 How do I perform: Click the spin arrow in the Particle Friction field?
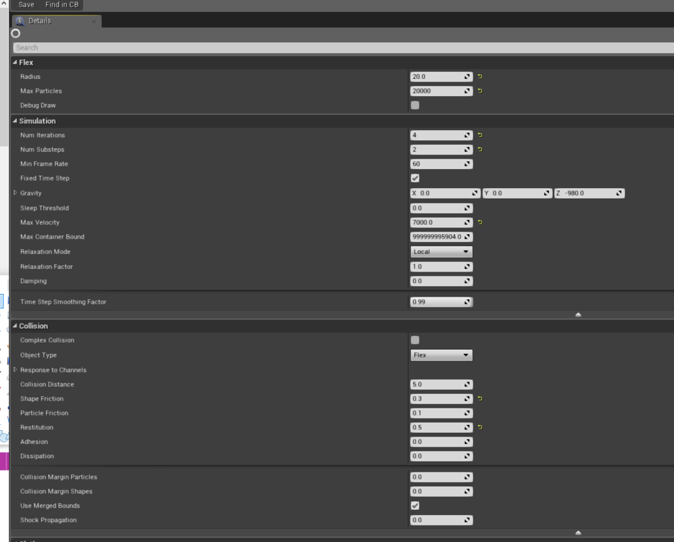coord(467,413)
